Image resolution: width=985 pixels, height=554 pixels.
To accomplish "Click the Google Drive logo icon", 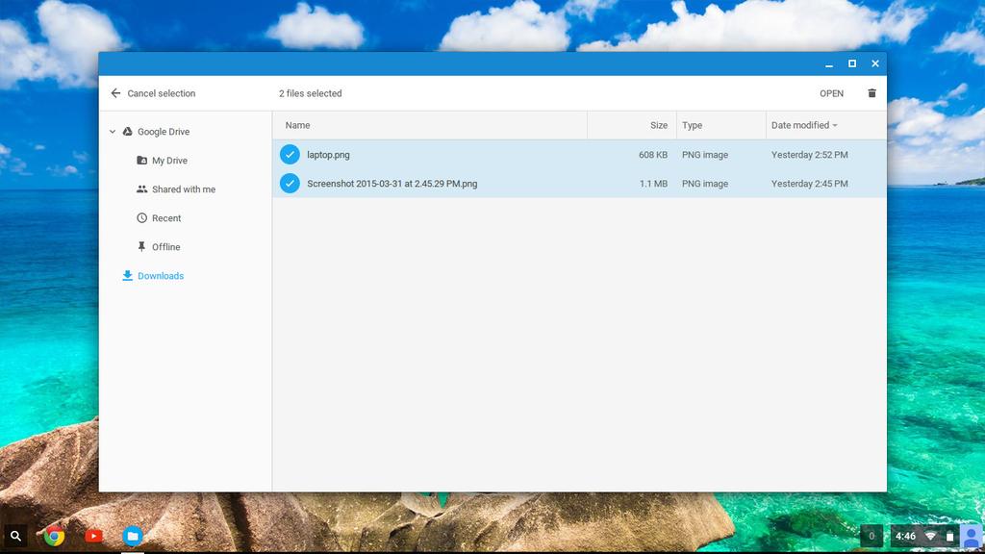I will tap(128, 131).
